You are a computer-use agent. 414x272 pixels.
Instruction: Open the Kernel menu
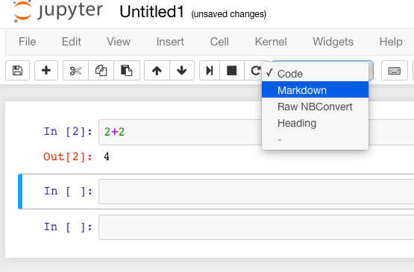271,42
